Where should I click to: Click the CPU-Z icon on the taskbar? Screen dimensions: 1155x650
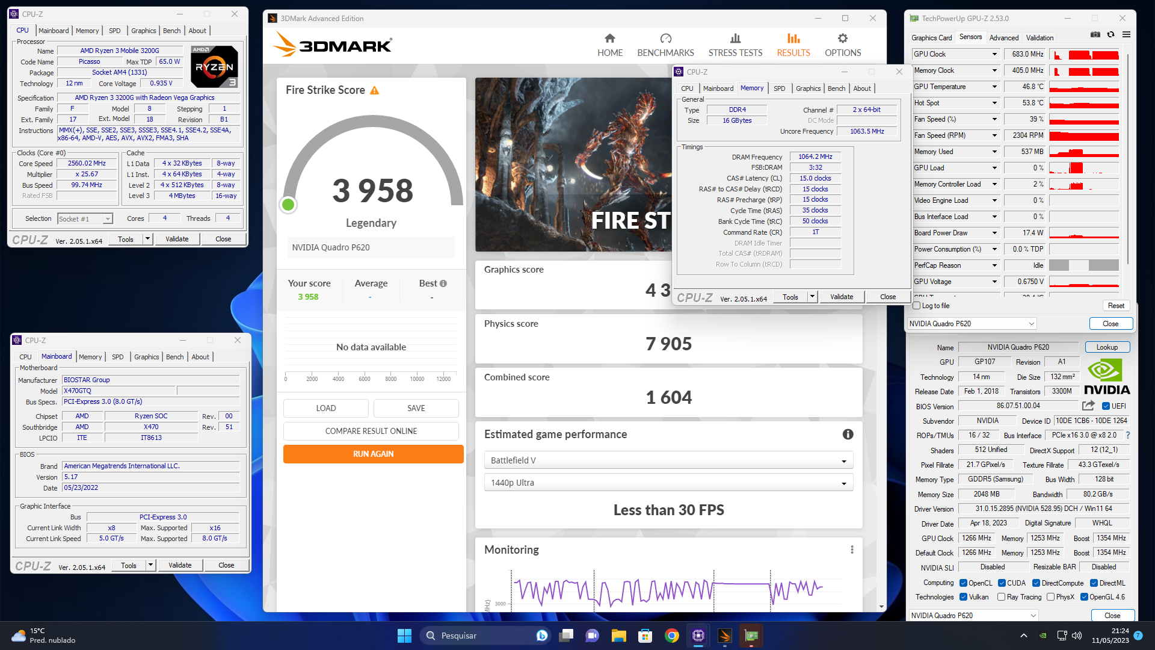click(698, 636)
